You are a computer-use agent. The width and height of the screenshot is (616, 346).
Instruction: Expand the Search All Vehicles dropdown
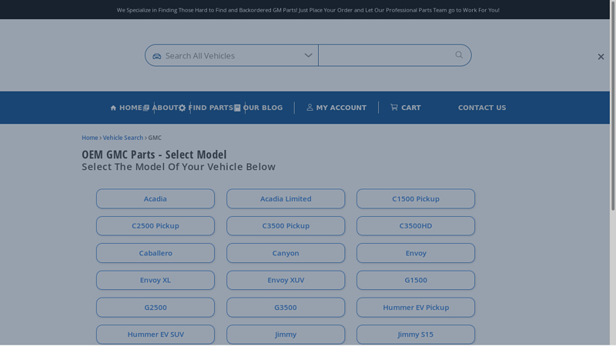click(231, 55)
